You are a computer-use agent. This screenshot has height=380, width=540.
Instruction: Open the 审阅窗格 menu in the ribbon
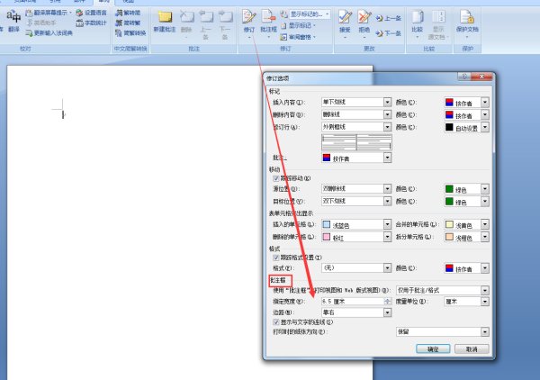coord(298,37)
